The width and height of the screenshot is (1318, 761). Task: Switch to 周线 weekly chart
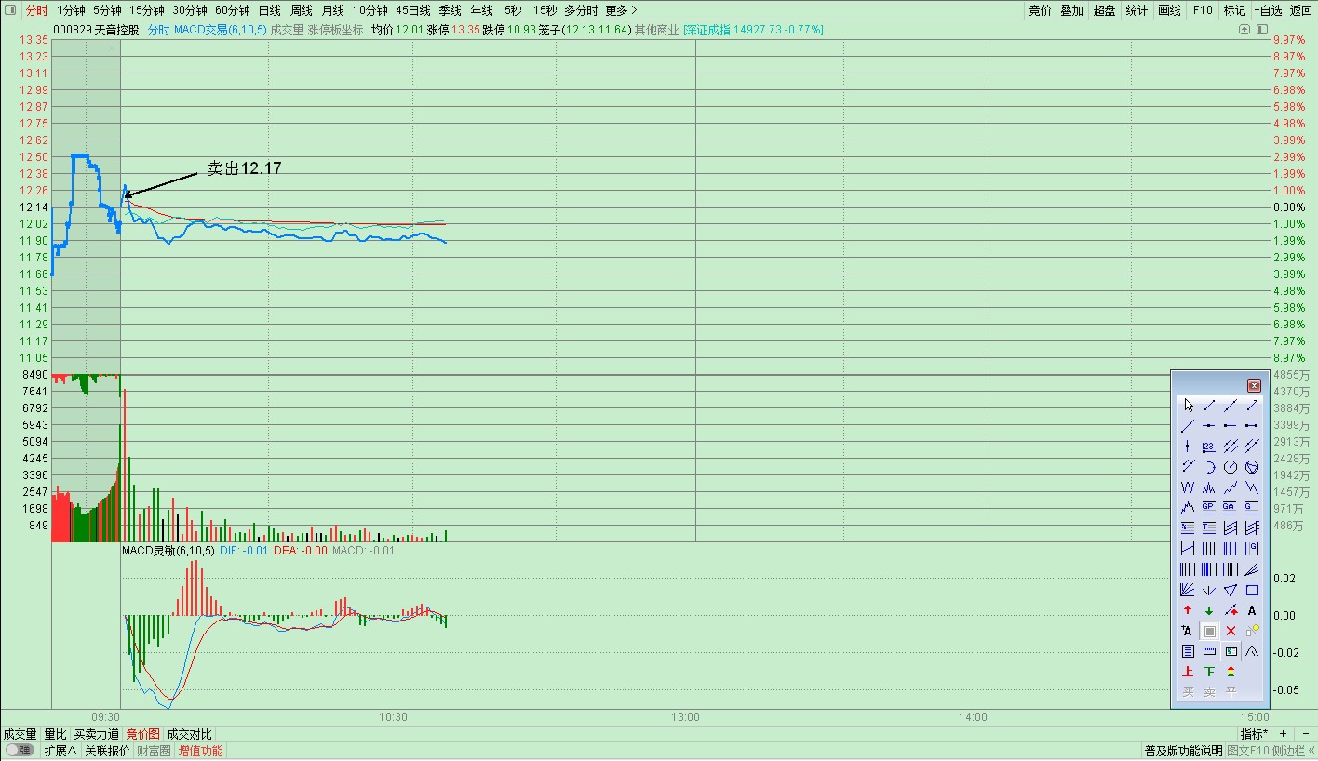coord(302,10)
